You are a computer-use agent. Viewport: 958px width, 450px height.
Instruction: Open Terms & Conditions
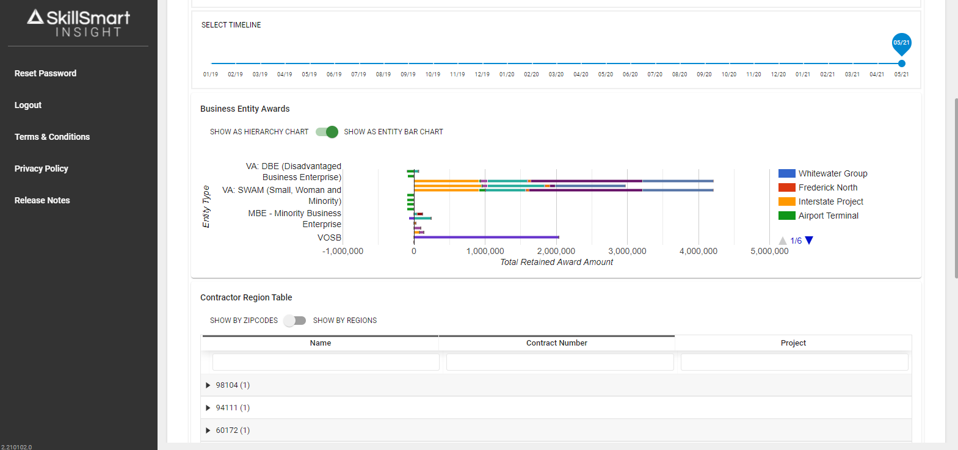52,137
